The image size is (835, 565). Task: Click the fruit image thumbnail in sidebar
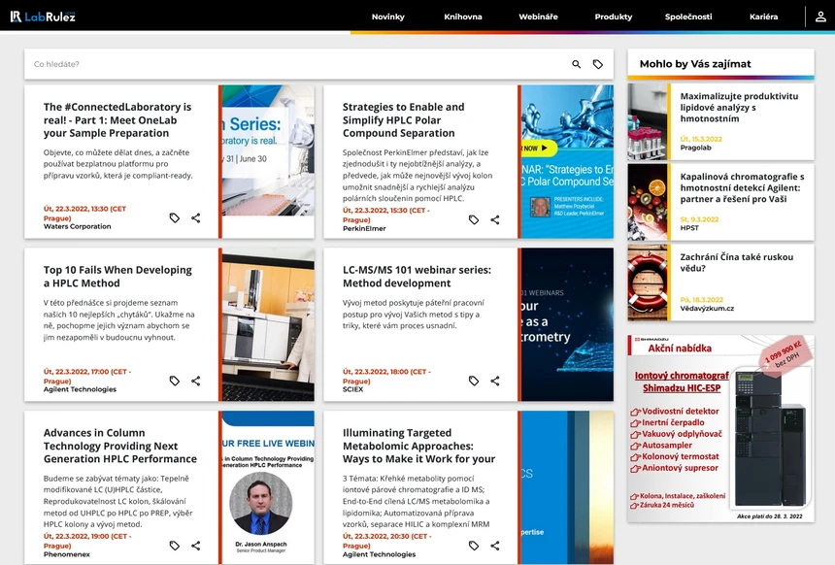(x=648, y=202)
